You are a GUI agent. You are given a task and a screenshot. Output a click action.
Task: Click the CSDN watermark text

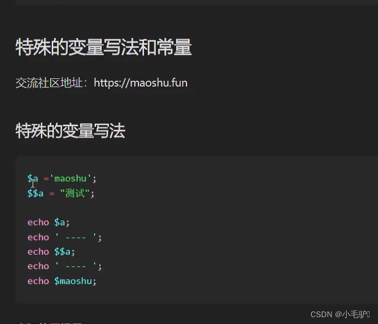(321, 315)
